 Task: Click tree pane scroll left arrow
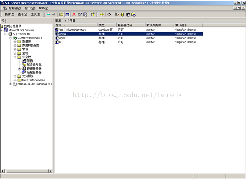(x=3, y=171)
